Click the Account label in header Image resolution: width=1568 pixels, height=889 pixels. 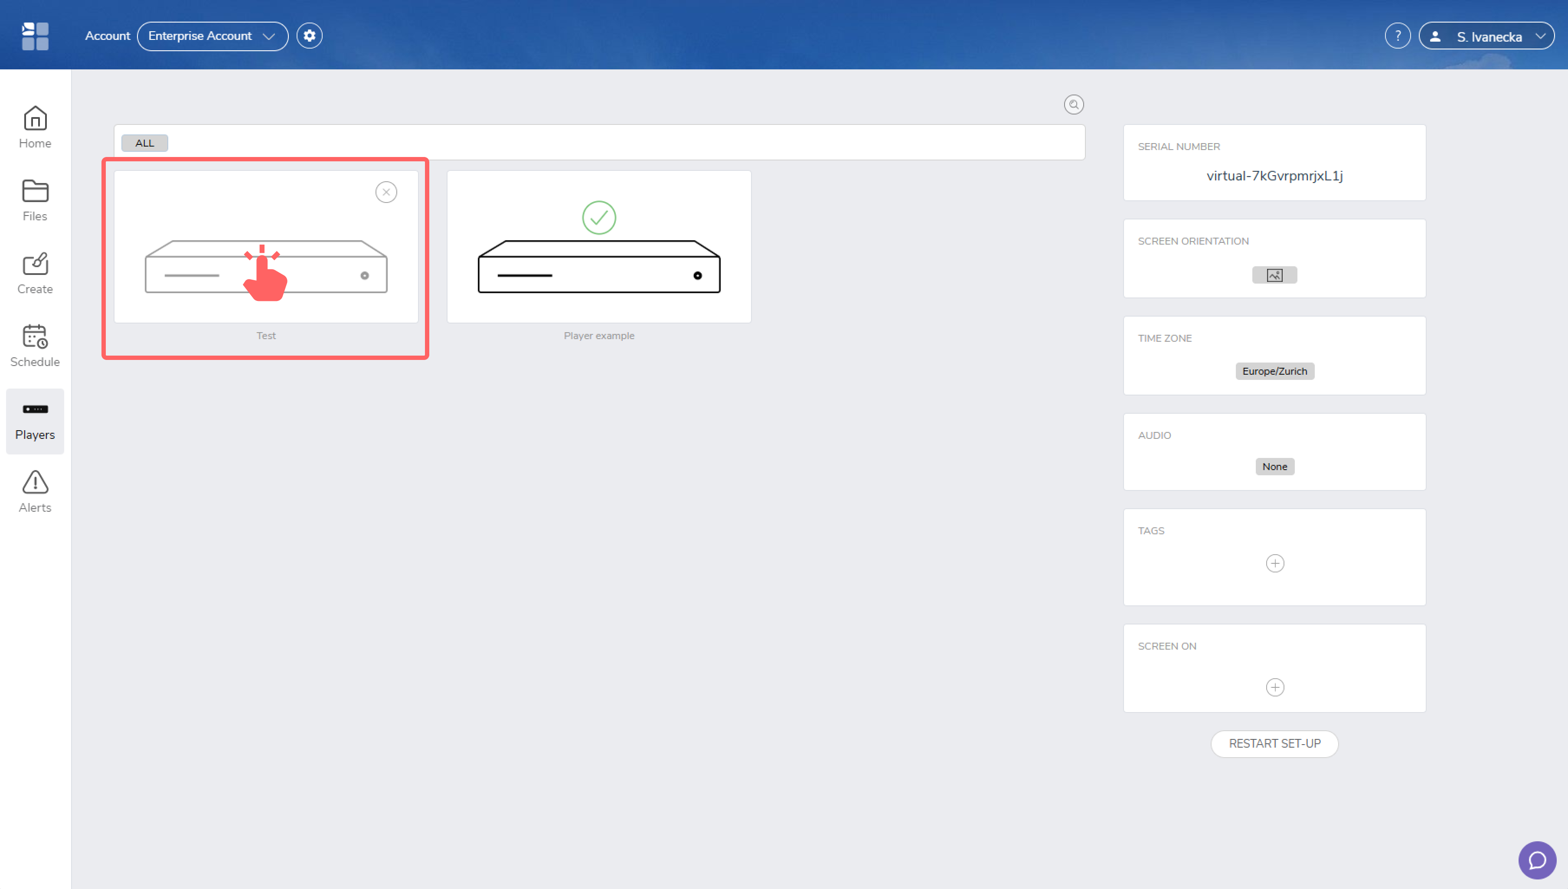pos(108,36)
